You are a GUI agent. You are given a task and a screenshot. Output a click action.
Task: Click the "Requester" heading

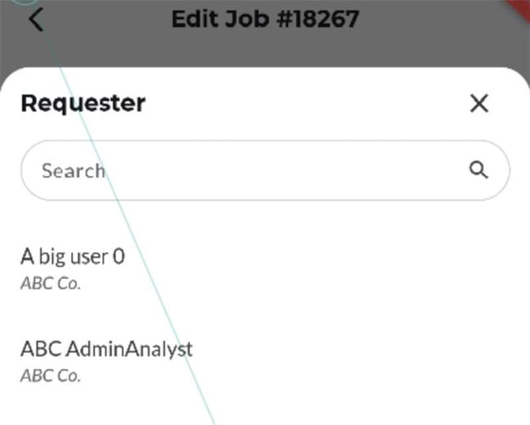(83, 103)
